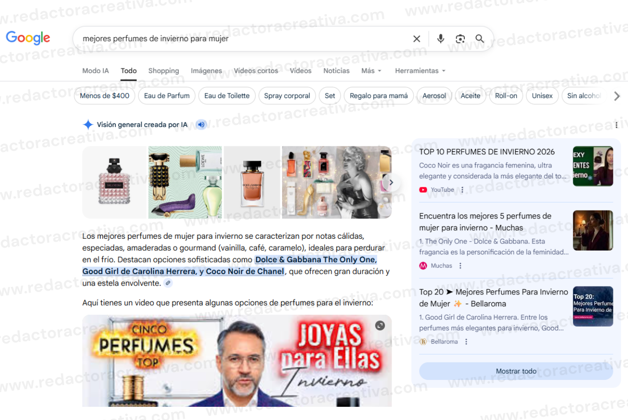
Task: Open 'TOP 10 PERFUMES DE INVIERNO 2026' result
Action: pos(487,151)
